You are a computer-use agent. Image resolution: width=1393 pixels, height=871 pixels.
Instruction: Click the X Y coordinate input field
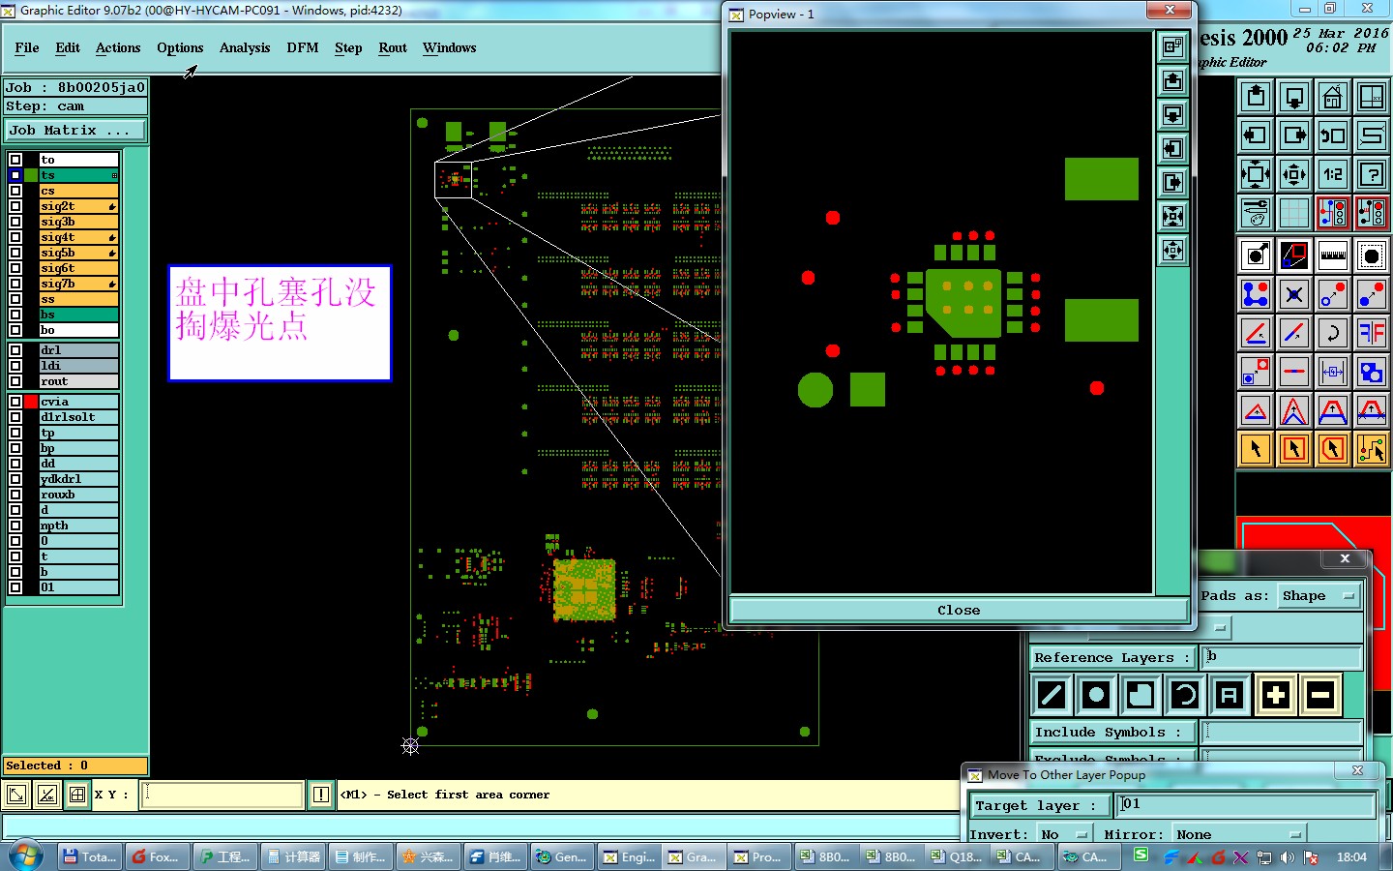pyautogui.click(x=222, y=796)
